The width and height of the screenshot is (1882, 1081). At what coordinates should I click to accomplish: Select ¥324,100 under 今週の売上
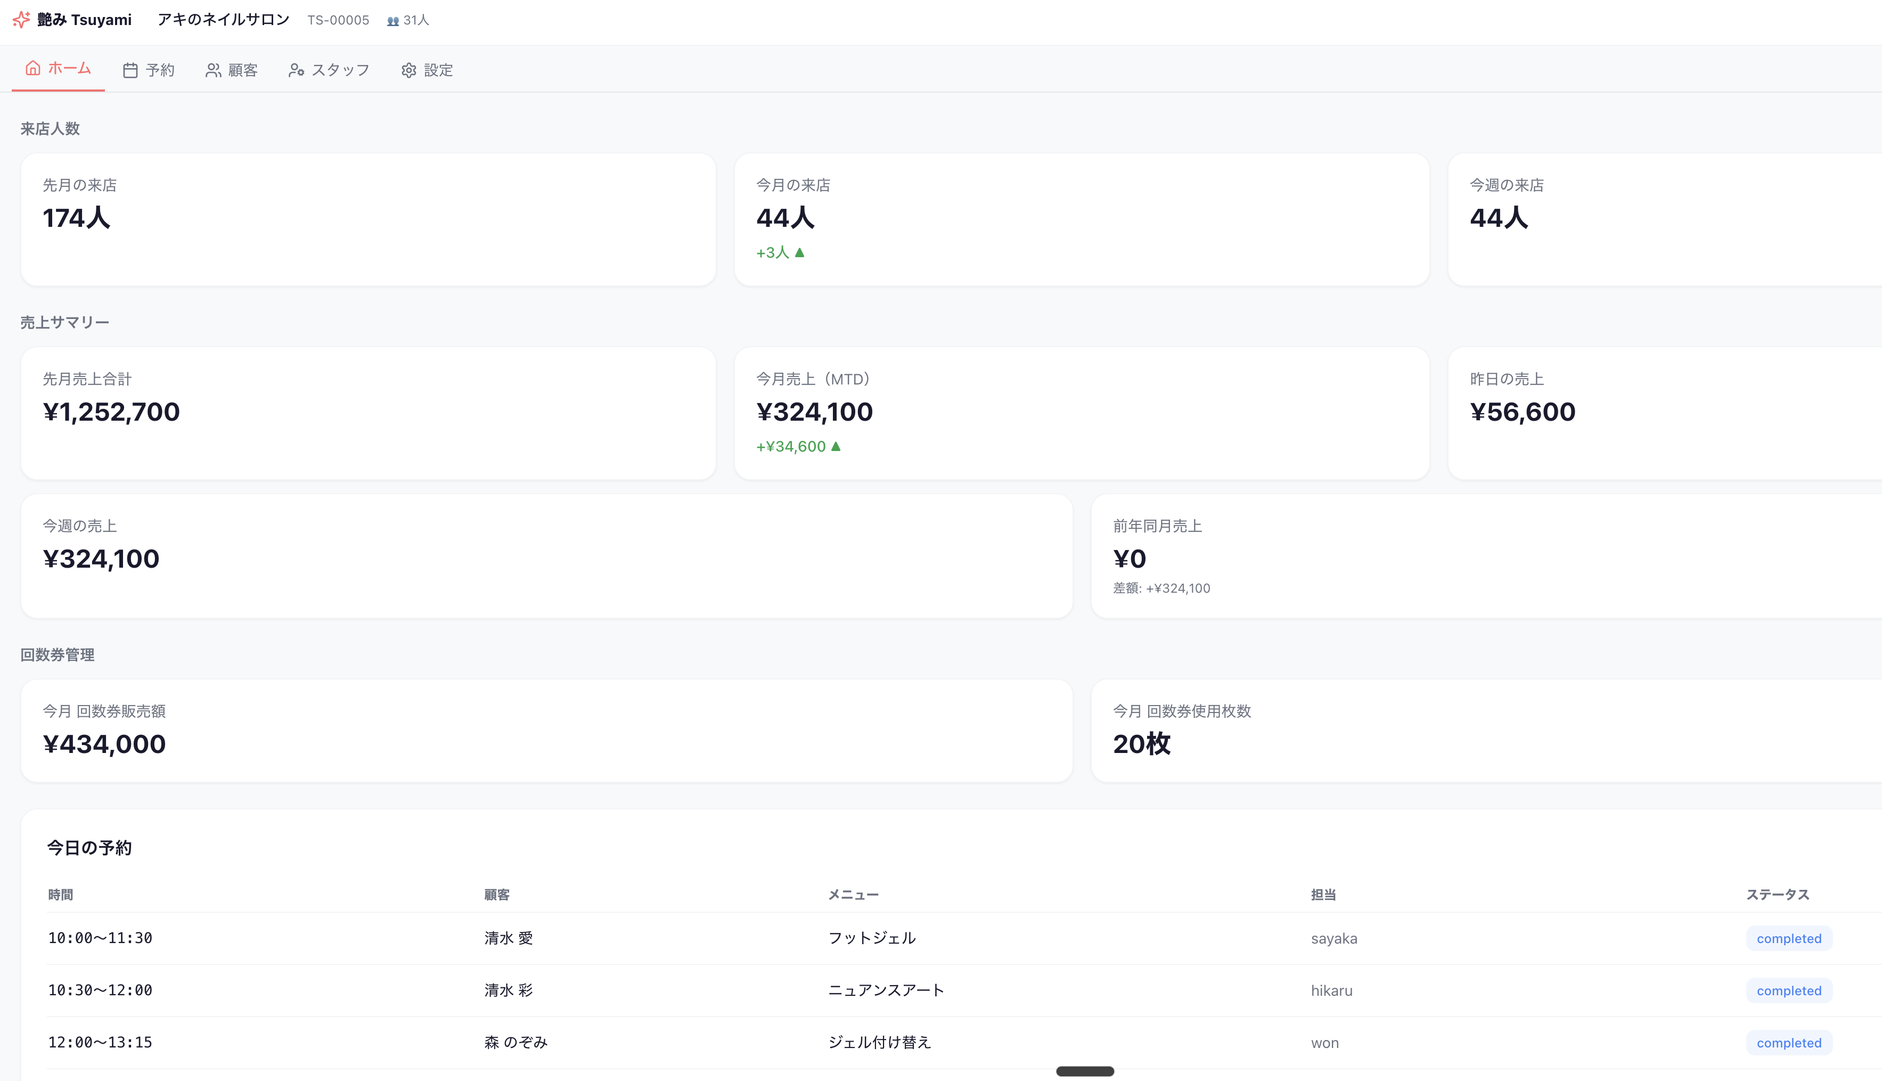point(102,559)
